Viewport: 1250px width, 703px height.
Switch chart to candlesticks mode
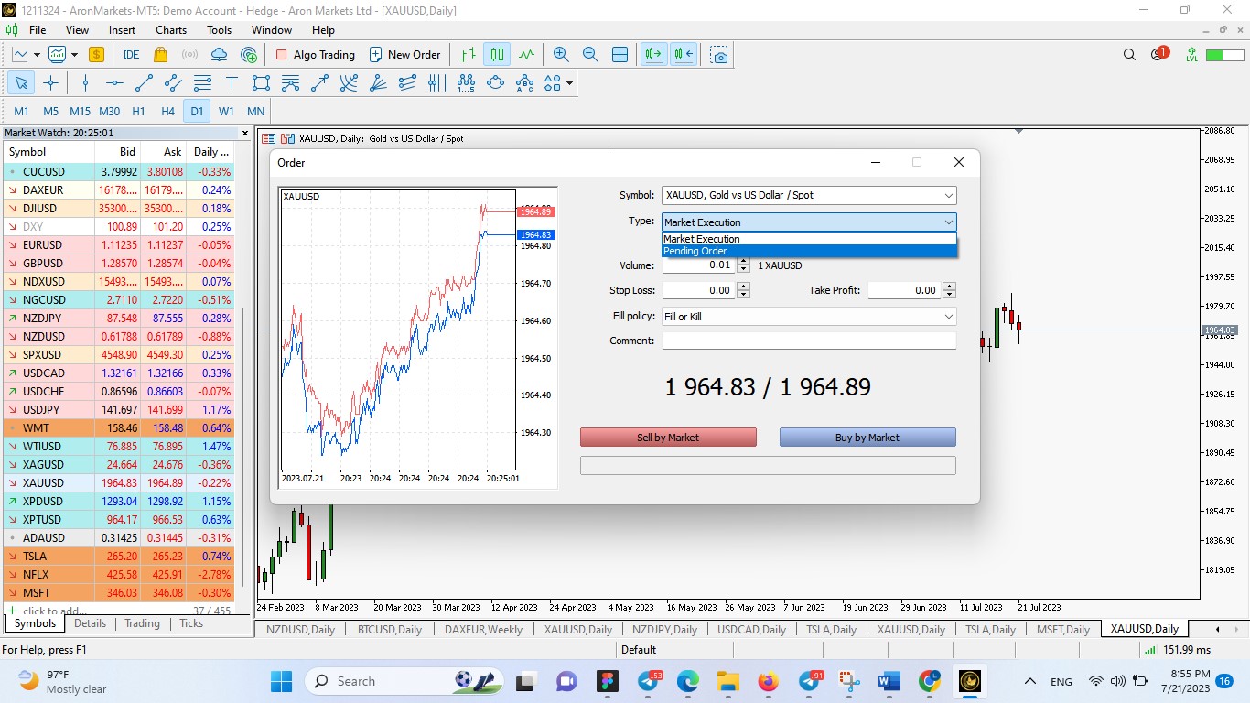pos(497,55)
